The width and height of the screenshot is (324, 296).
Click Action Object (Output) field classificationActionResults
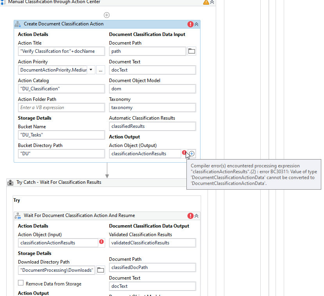145,154
